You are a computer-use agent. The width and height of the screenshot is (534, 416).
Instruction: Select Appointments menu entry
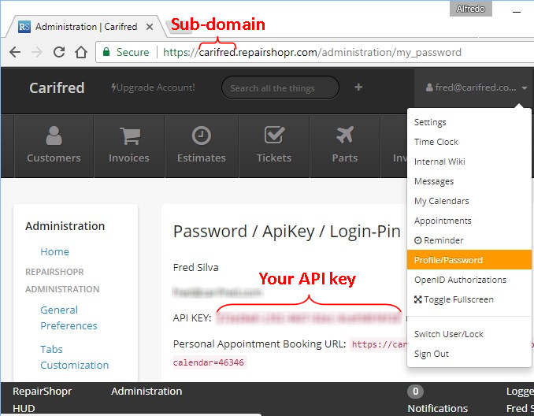pos(469,221)
